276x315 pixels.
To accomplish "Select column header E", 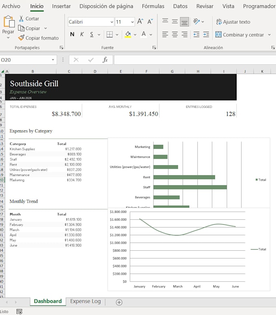I will 121,71.
